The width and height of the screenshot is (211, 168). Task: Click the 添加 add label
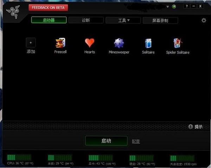pyautogui.click(x=31, y=52)
